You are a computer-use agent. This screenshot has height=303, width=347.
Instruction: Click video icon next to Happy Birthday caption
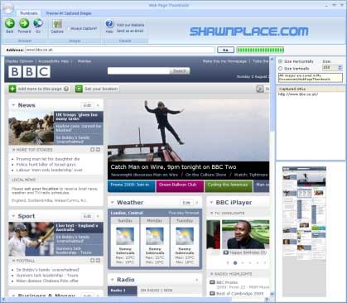coord(225,252)
